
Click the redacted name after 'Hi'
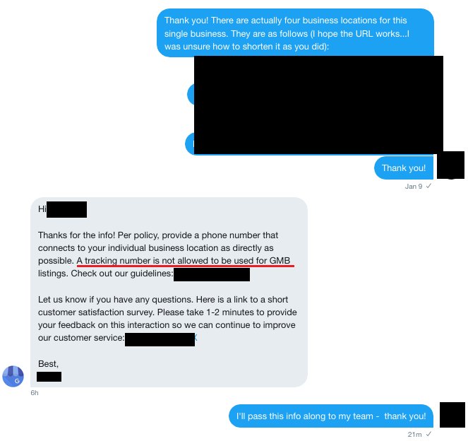[x=66, y=209]
